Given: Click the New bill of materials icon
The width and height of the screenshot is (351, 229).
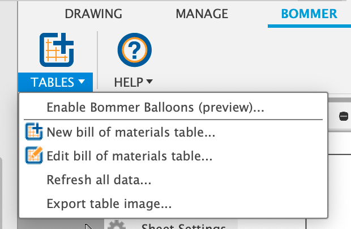Looking at the screenshot, I should pyautogui.click(x=34, y=132).
